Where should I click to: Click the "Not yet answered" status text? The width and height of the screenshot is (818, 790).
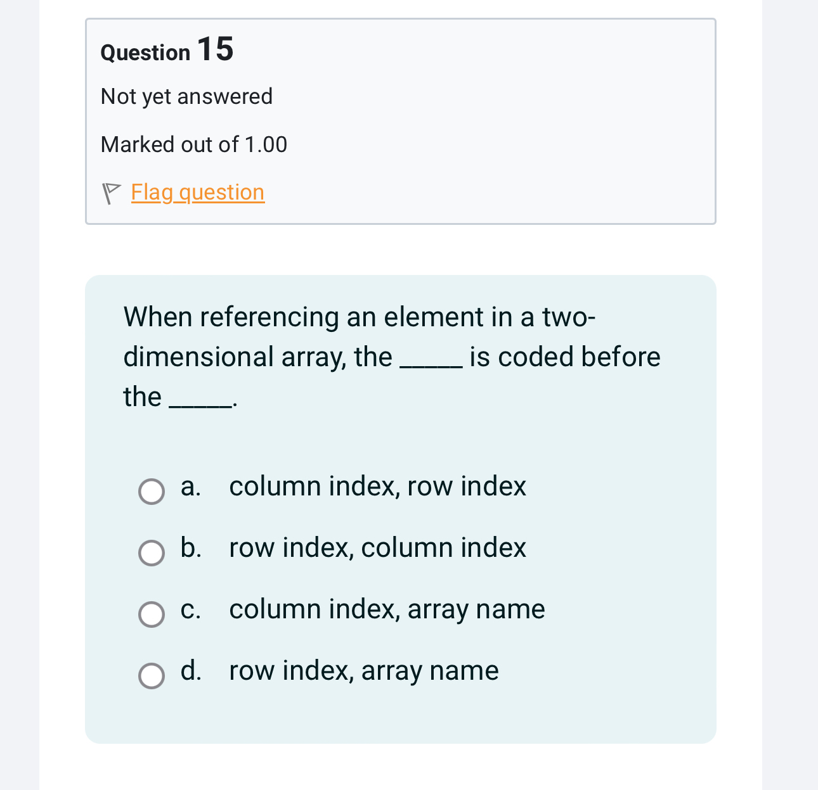click(x=186, y=96)
